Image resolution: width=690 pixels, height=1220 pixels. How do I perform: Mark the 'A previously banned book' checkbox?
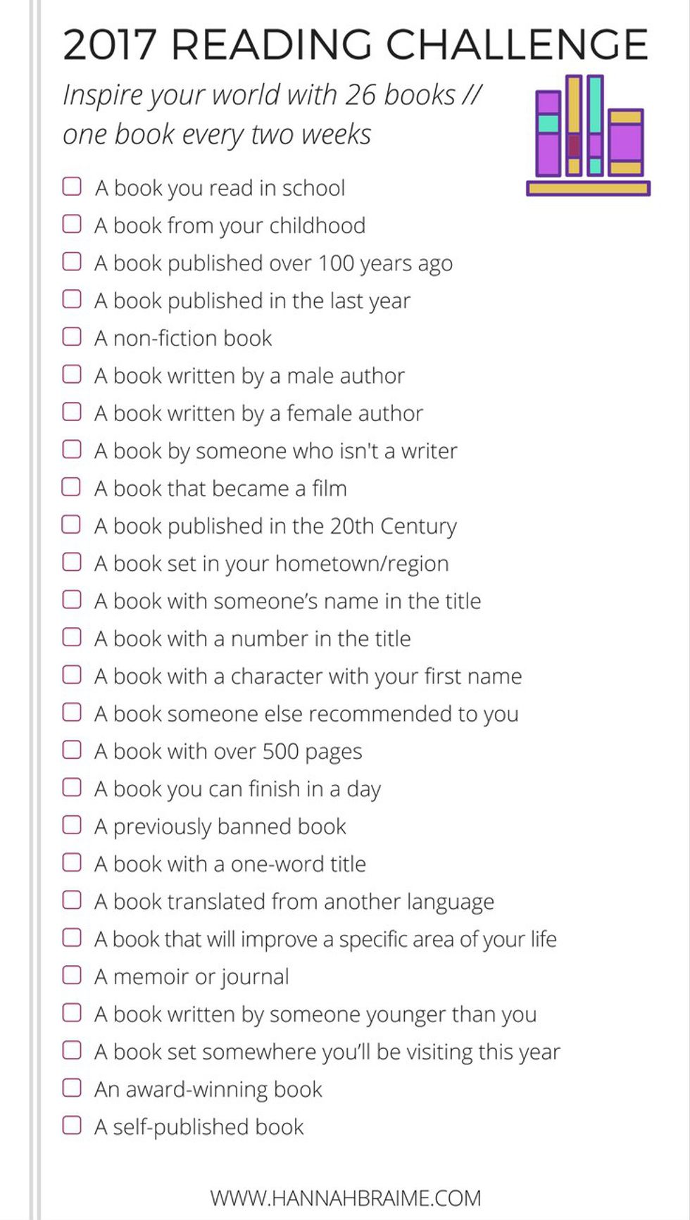72,824
